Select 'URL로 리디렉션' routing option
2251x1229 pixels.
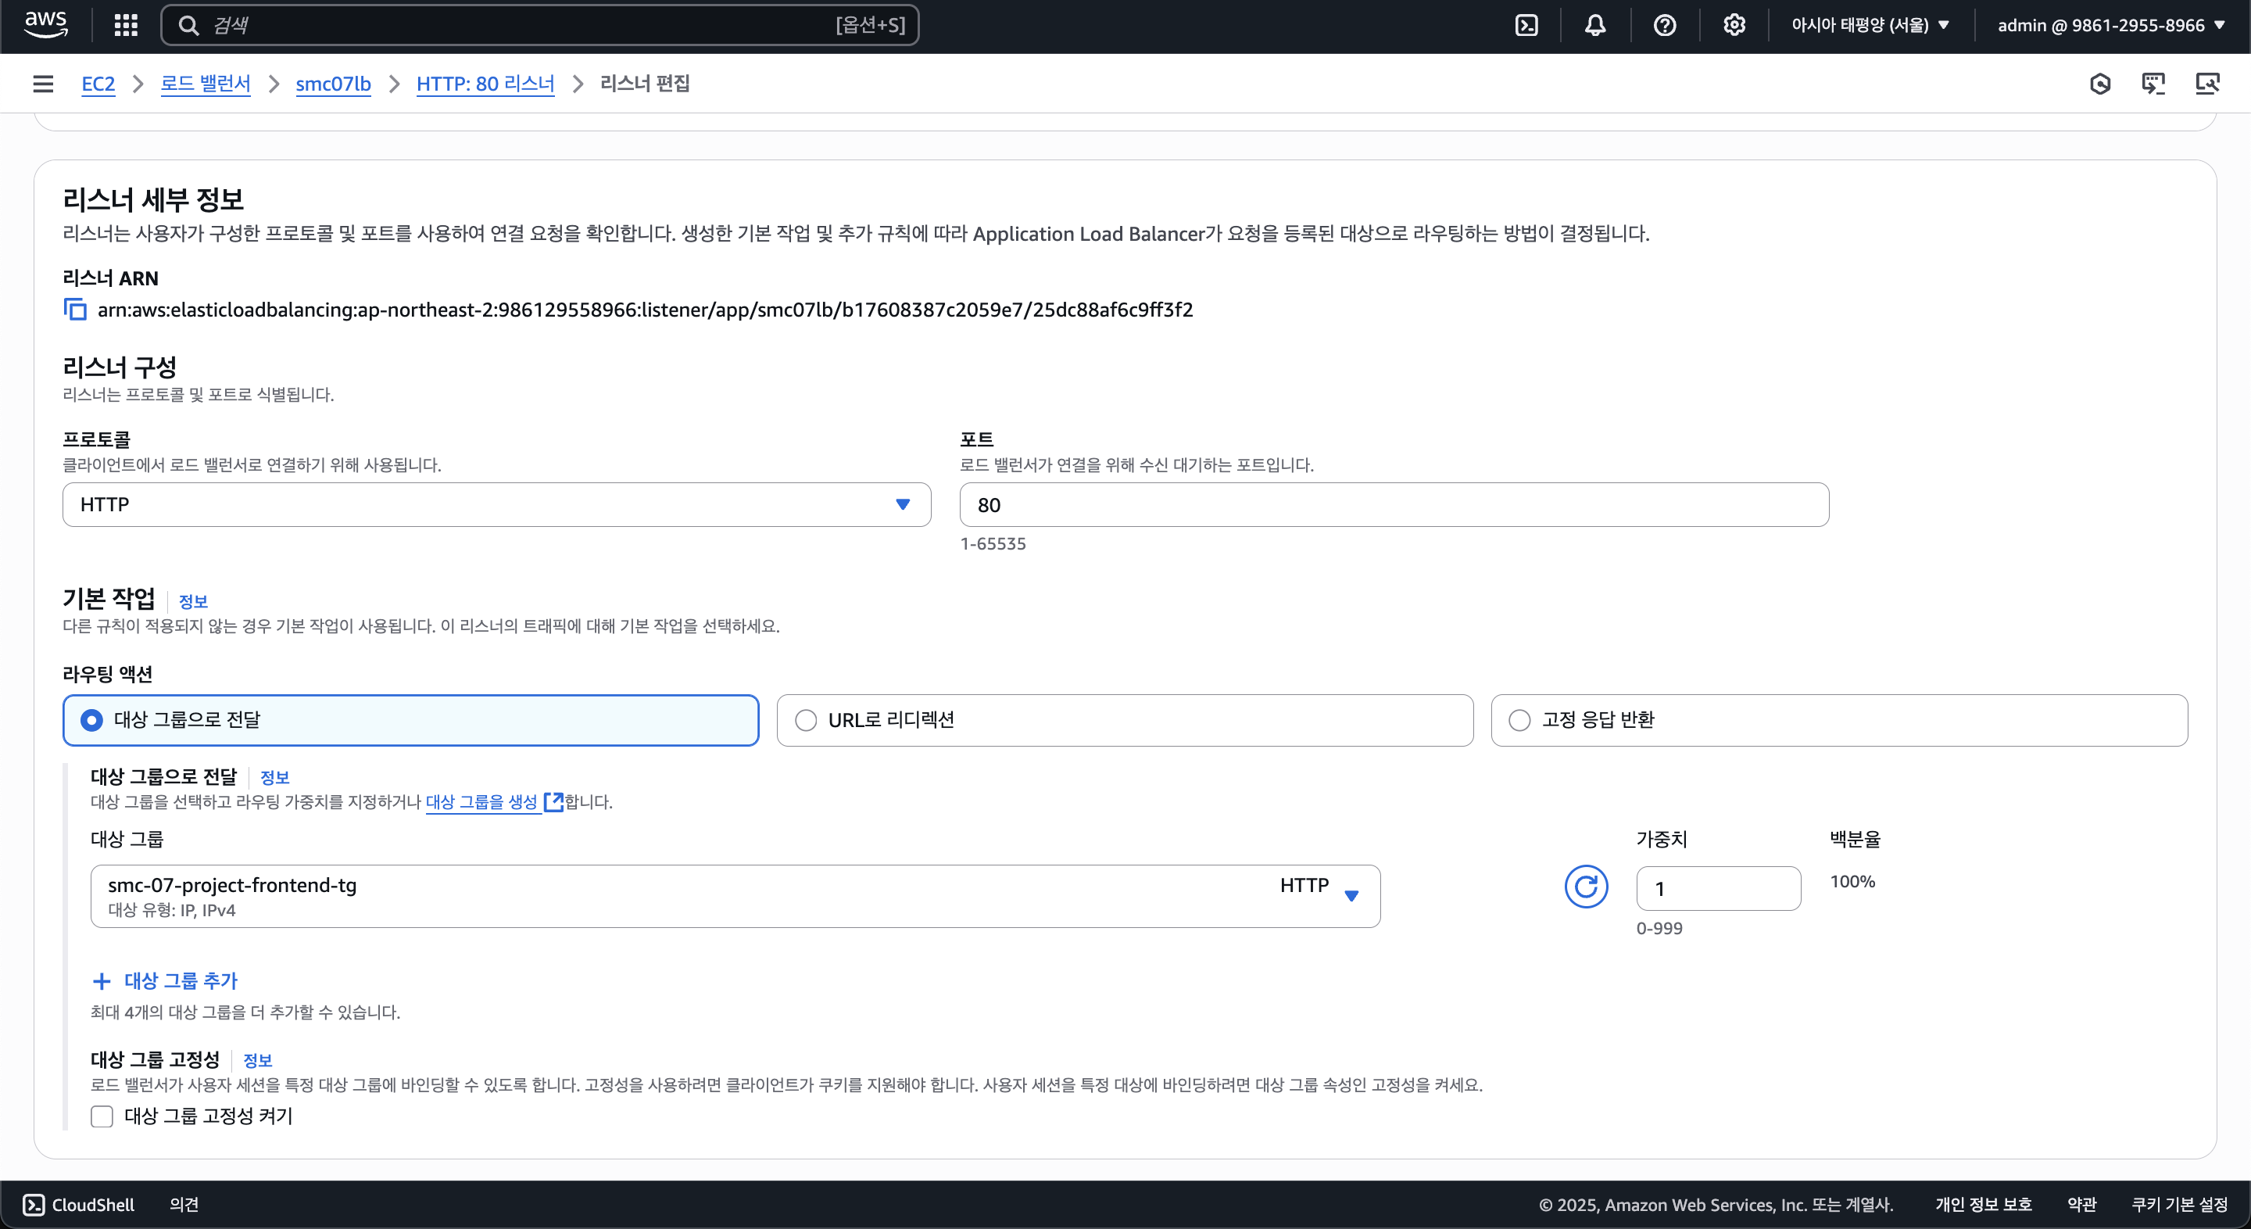(805, 720)
